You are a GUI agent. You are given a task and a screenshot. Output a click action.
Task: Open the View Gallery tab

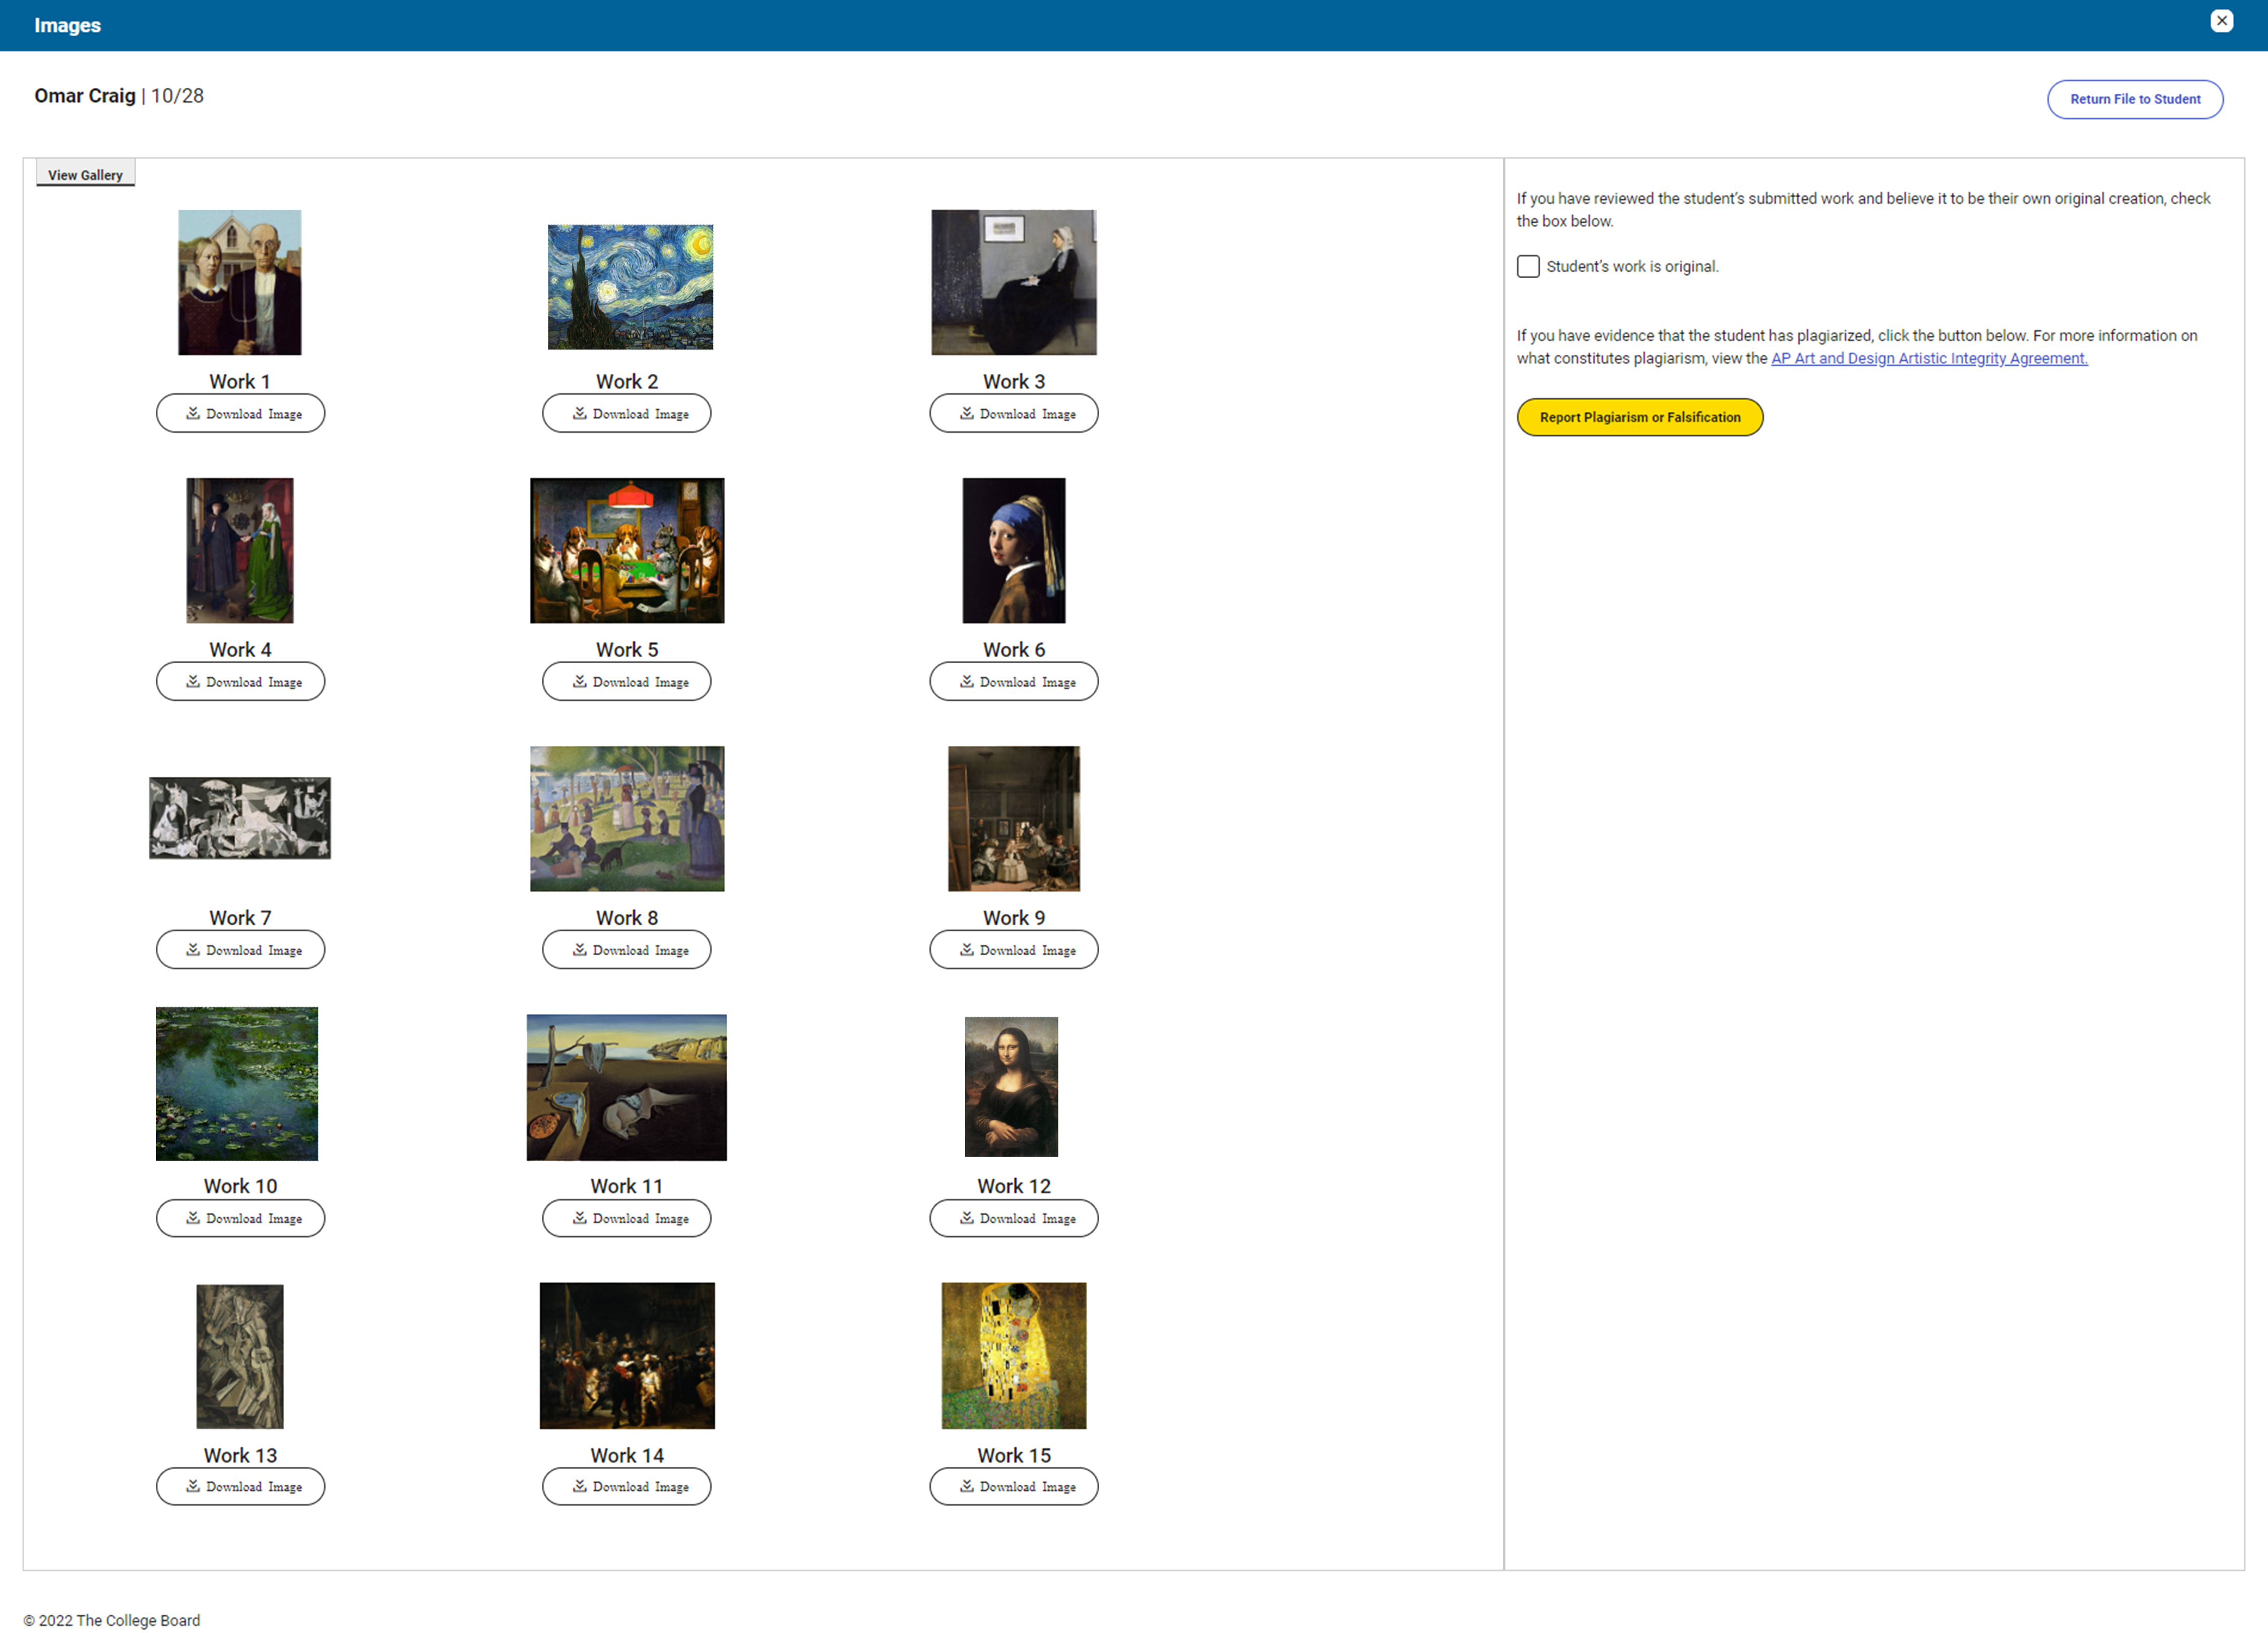point(85,174)
